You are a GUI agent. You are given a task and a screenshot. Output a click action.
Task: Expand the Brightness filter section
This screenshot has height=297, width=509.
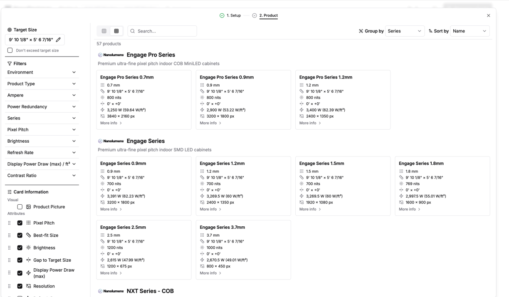coord(42,141)
